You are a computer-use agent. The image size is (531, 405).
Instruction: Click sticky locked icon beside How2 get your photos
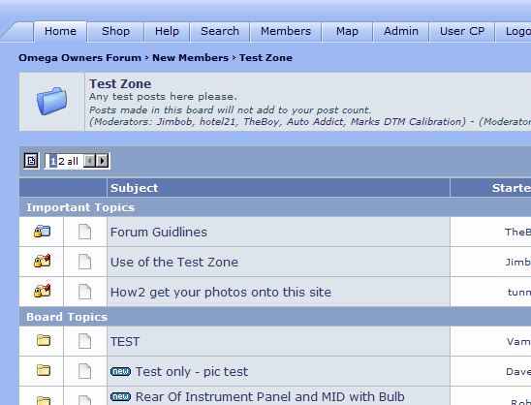tap(42, 291)
